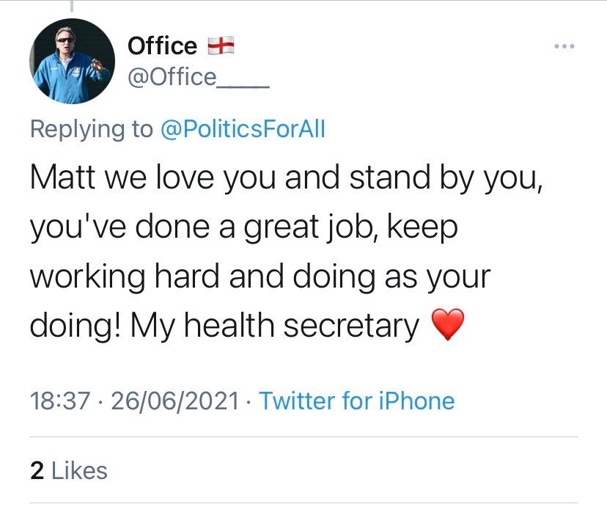The width and height of the screenshot is (607, 515).
Task: Click the "My health secretary" phrase
Action: click(x=274, y=325)
